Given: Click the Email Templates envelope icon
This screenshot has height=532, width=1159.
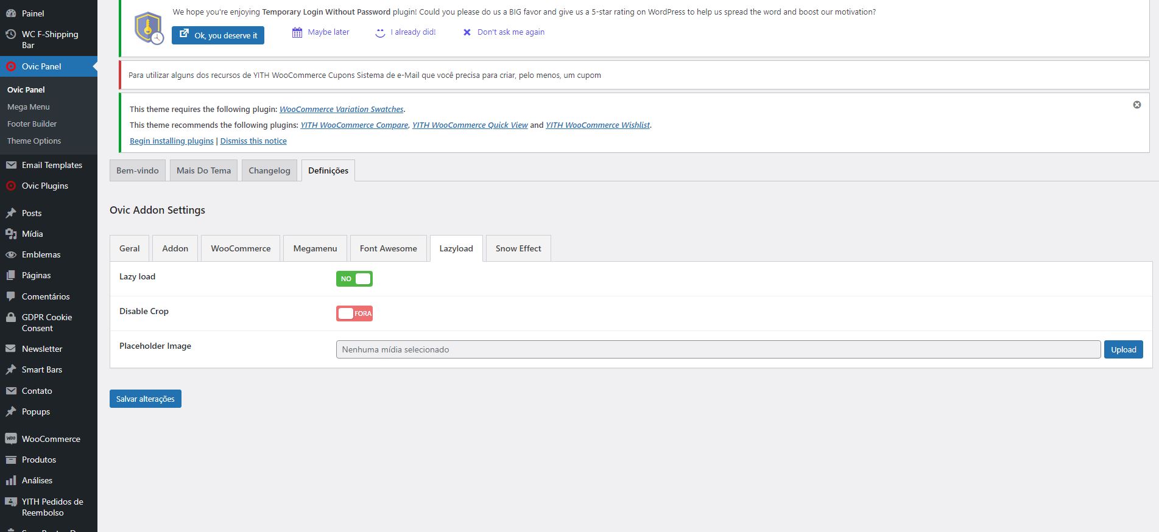Looking at the screenshot, I should (10, 165).
